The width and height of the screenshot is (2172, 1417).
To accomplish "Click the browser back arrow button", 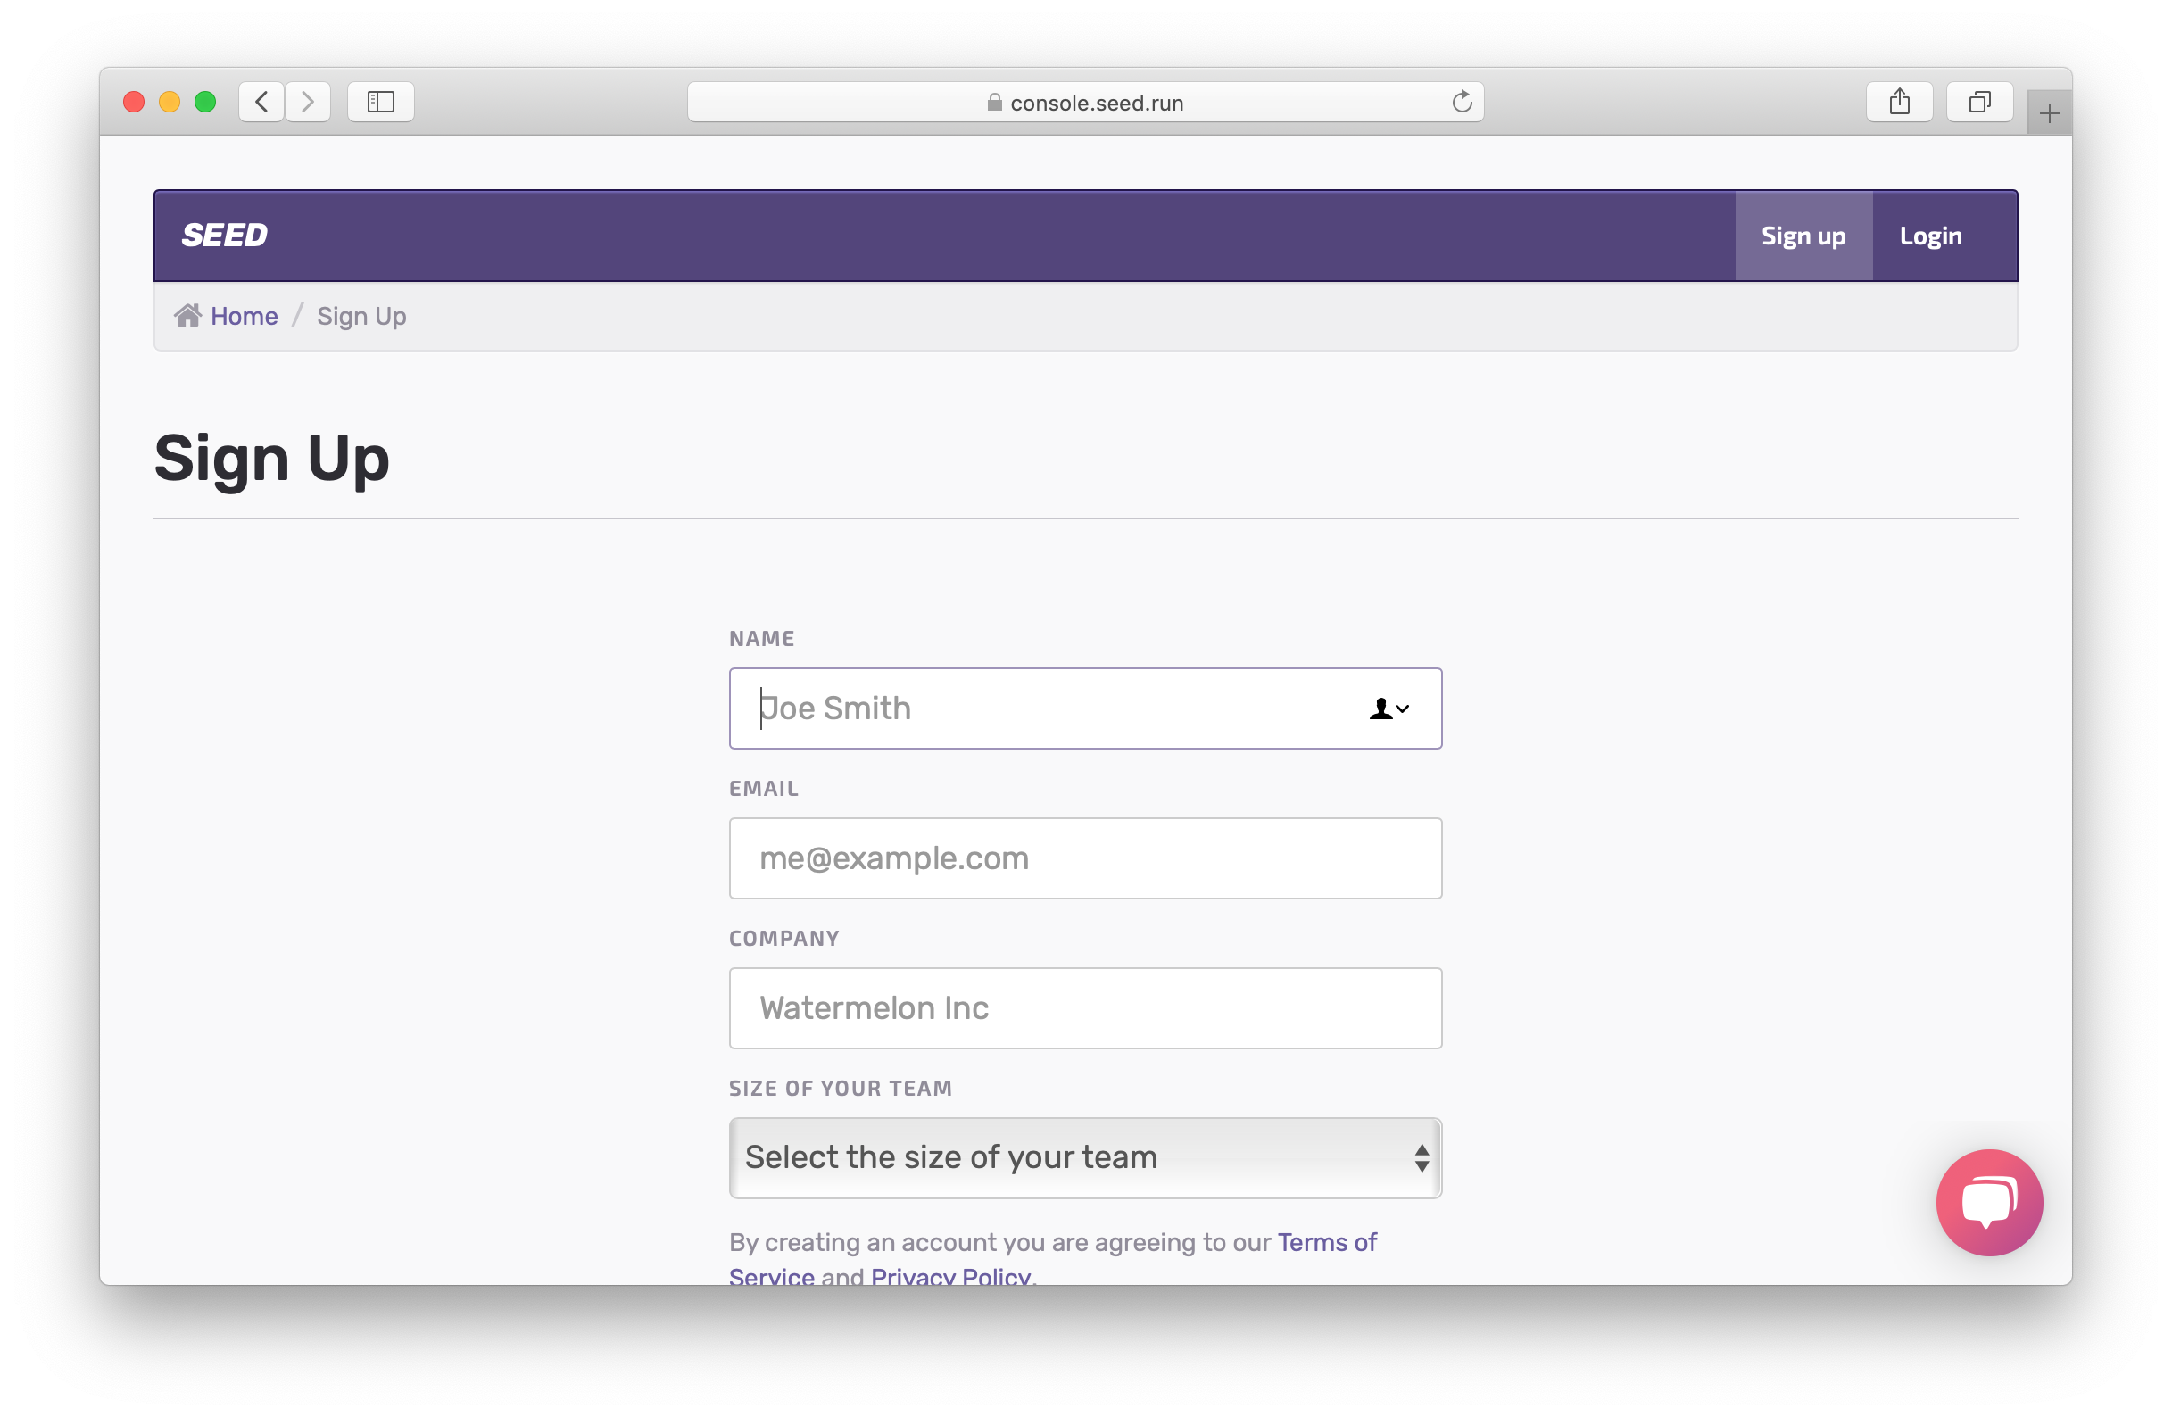I will pos(262,102).
